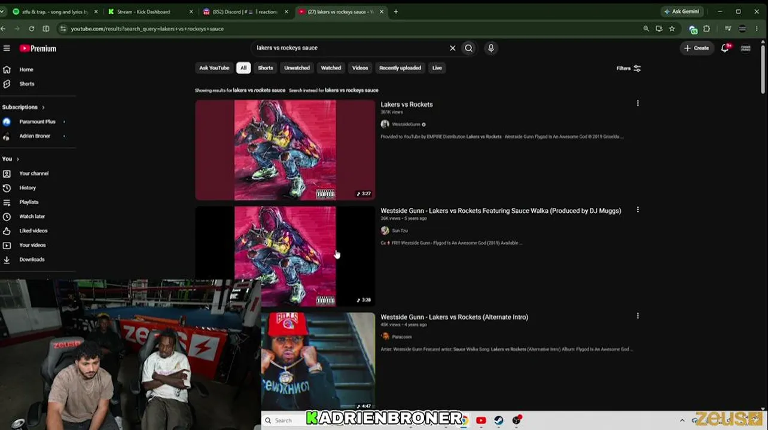Open more options for Lakers vs Rockets
The width and height of the screenshot is (768, 430).
[x=638, y=103]
